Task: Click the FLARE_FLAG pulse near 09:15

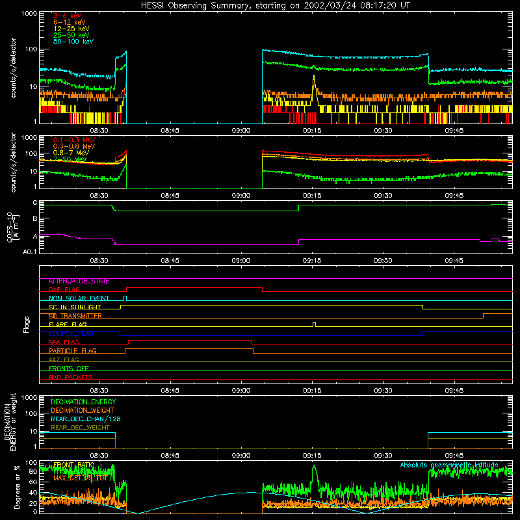Action: point(315,324)
